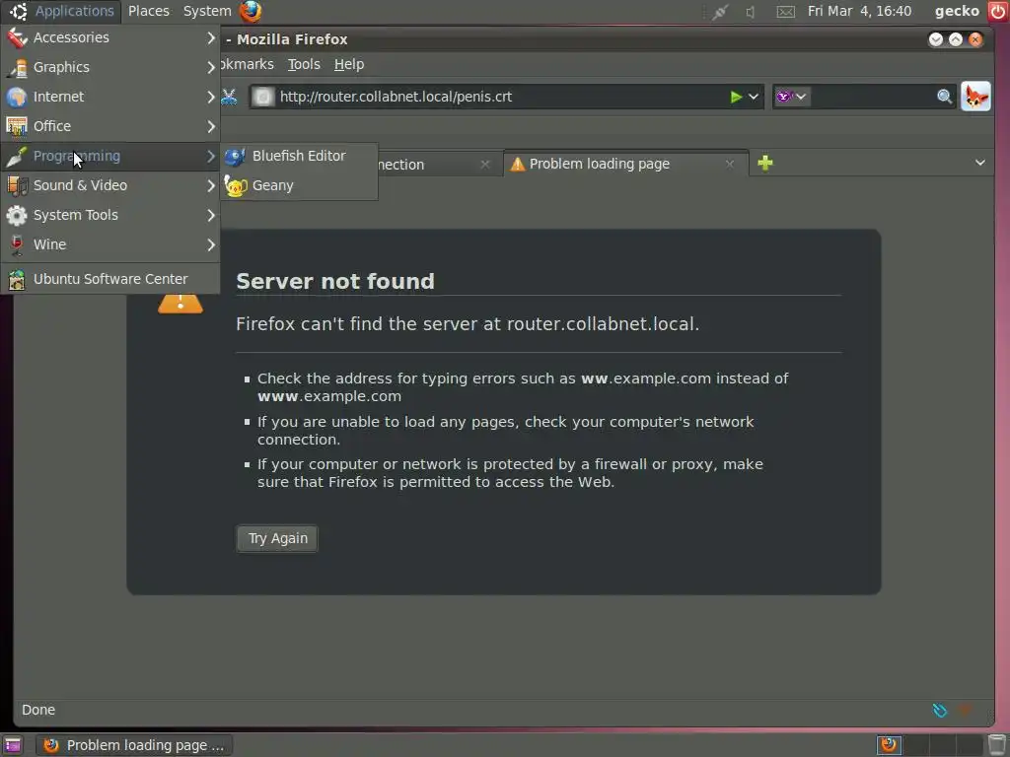1010x757 pixels.
Task: Click the show desktop icon in bottom panel
Action: coord(12,745)
